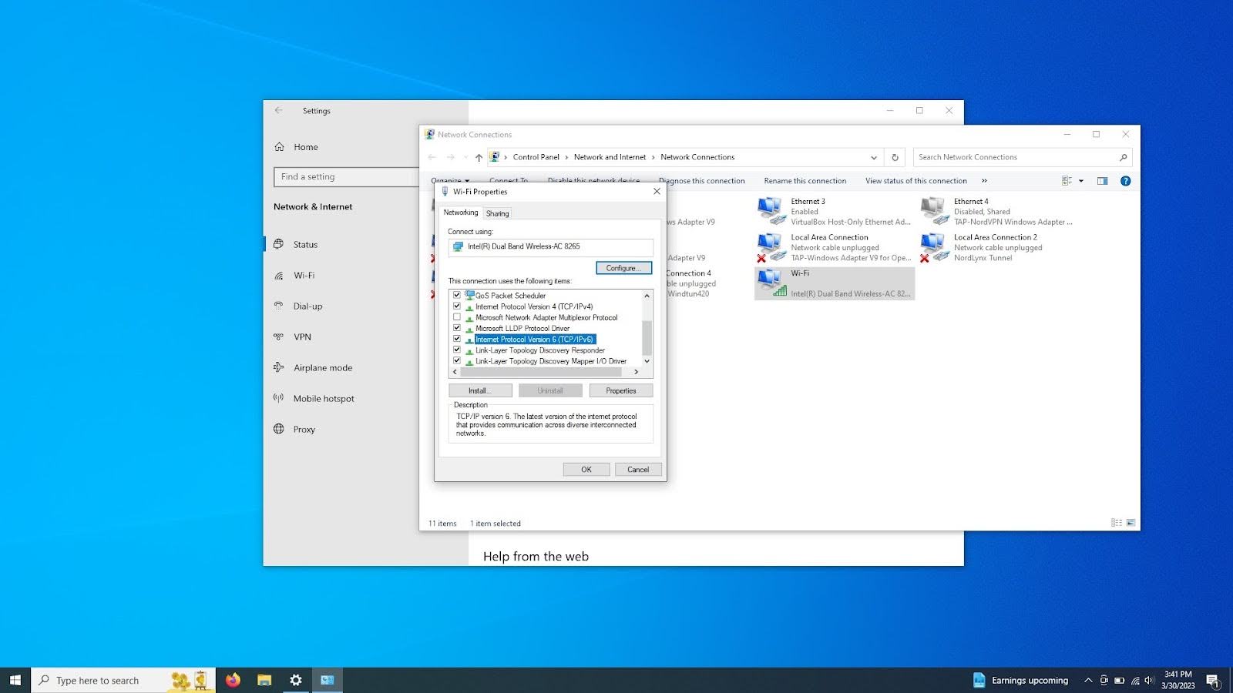Expand the toolbar overflow chevron
This screenshot has height=693, width=1233.
[984, 181]
